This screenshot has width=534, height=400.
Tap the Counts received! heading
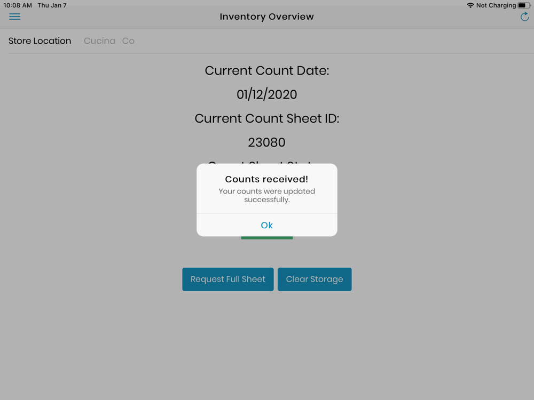(x=266, y=179)
